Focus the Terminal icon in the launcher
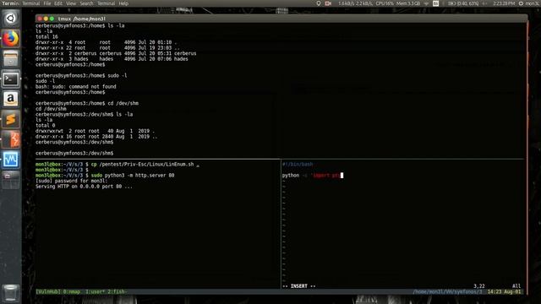541x304 pixels. [10, 79]
